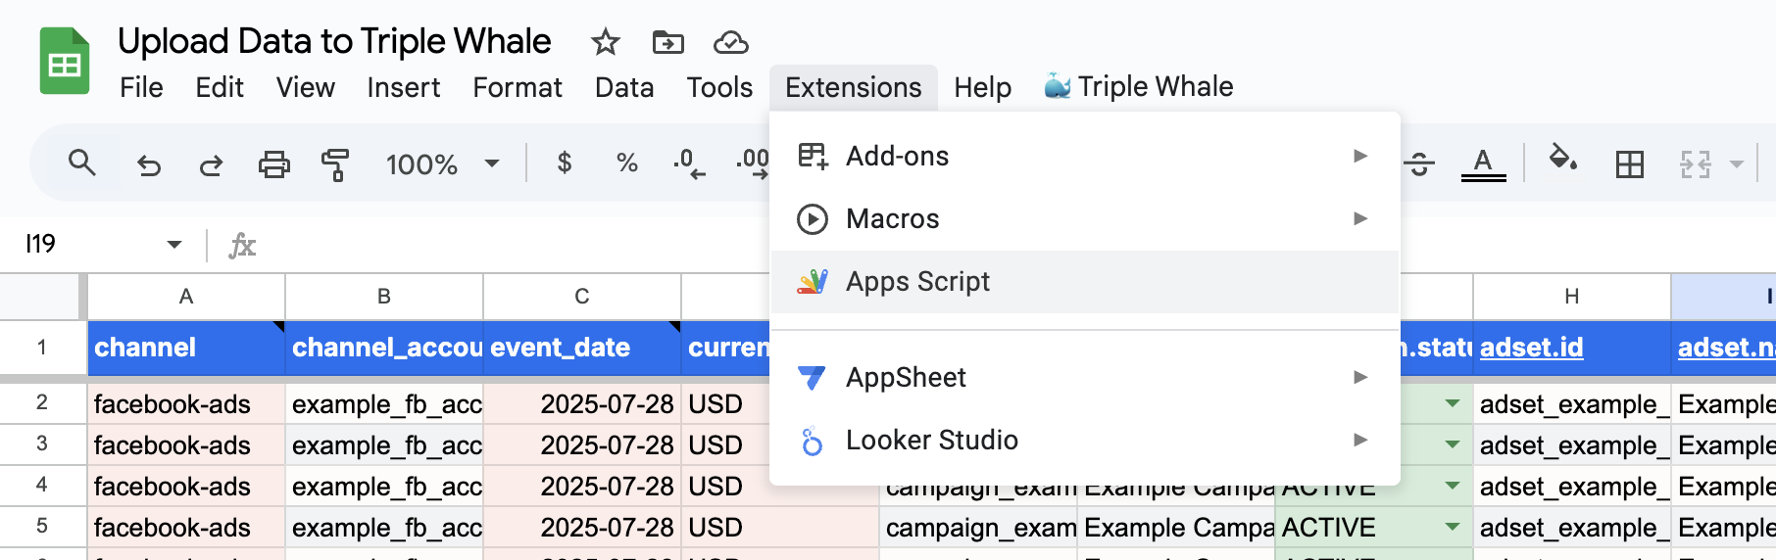Click USD currency cell in row 5

click(780, 527)
